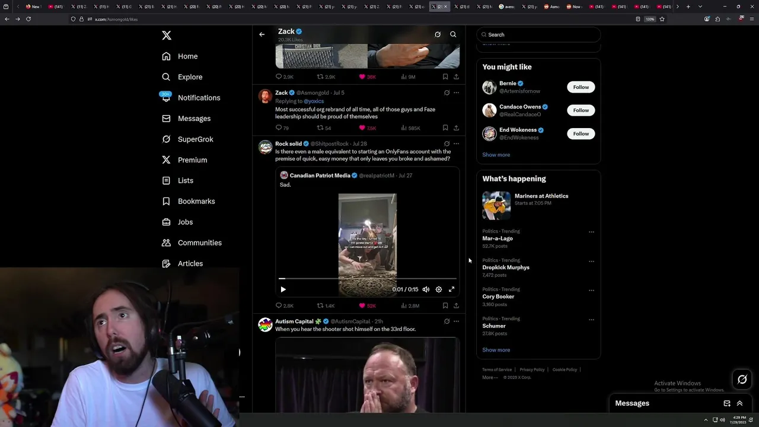Image resolution: width=759 pixels, height=427 pixels.
Task: Bookmark the top post with 9M views
Action: pos(445,77)
